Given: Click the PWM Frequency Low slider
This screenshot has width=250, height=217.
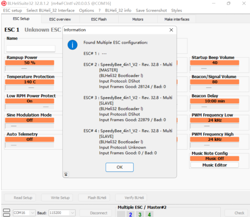Looking at the screenshot, I should click(x=215, y=126).
